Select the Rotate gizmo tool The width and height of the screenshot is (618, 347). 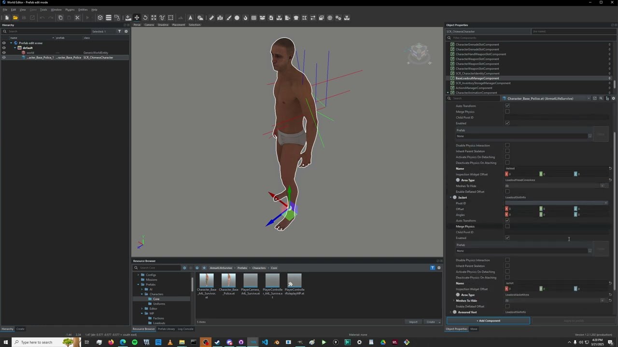pyautogui.click(x=145, y=18)
